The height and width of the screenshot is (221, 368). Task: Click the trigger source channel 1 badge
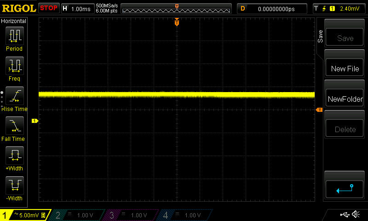(332, 9)
